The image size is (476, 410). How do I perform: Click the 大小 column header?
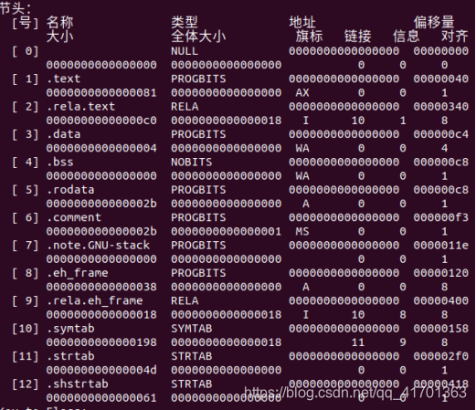point(60,37)
